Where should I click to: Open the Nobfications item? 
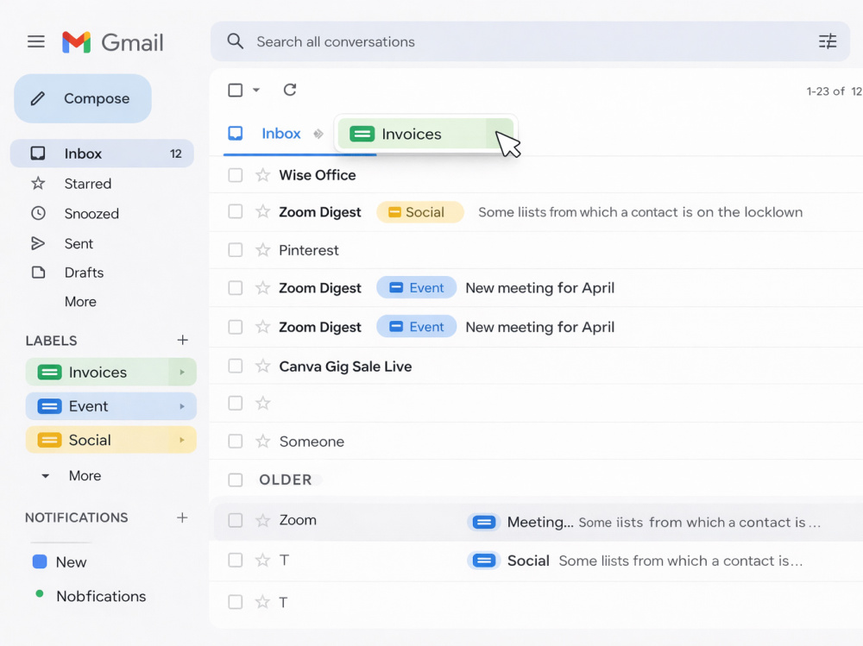(x=101, y=596)
